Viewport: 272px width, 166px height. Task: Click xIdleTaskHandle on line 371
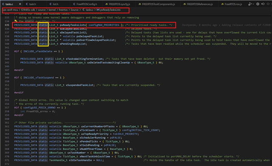coord(80,160)
